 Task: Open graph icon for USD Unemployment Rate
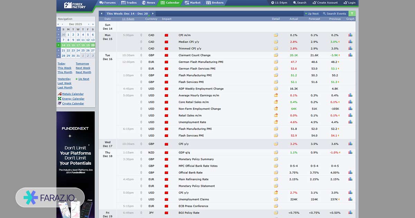(x=350, y=122)
